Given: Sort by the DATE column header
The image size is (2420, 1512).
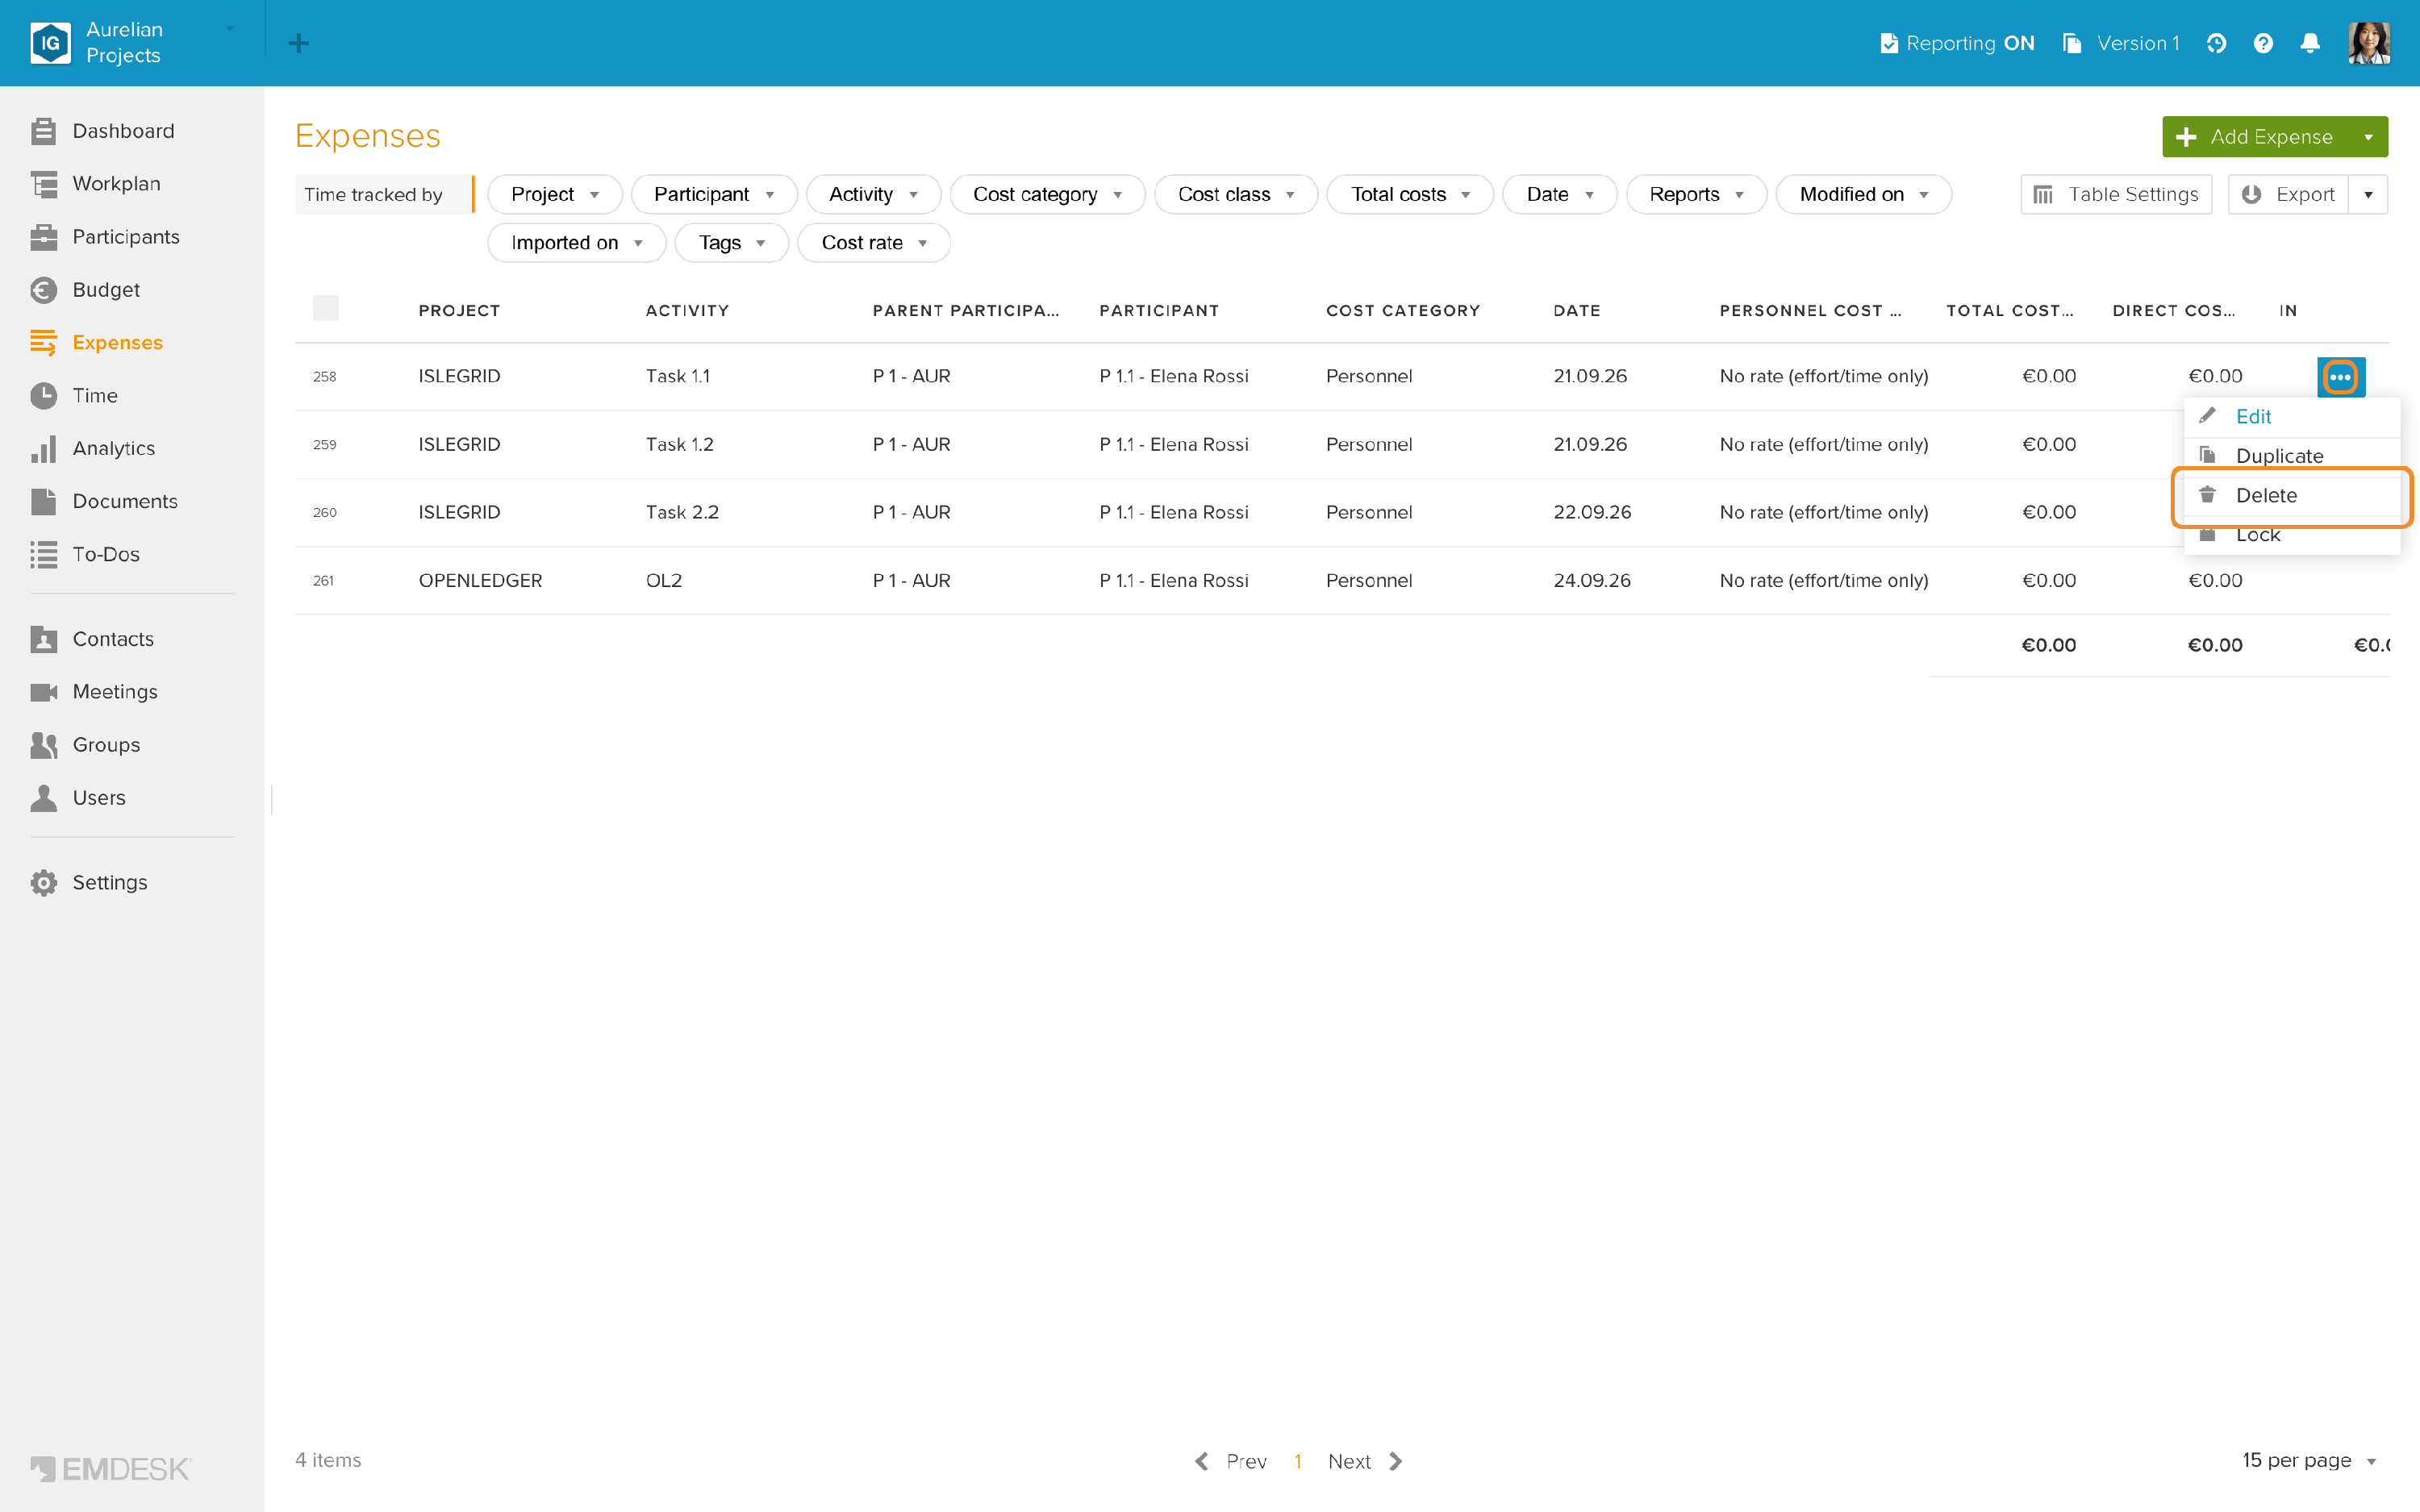Looking at the screenshot, I should (x=1577, y=311).
